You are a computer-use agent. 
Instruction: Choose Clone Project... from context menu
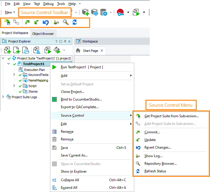tap(72, 92)
